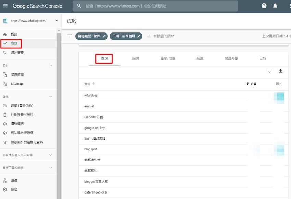Edit pencil on 日期：前 3 個月 chip
The width and height of the screenshot is (291, 199).
click(x=139, y=36)
